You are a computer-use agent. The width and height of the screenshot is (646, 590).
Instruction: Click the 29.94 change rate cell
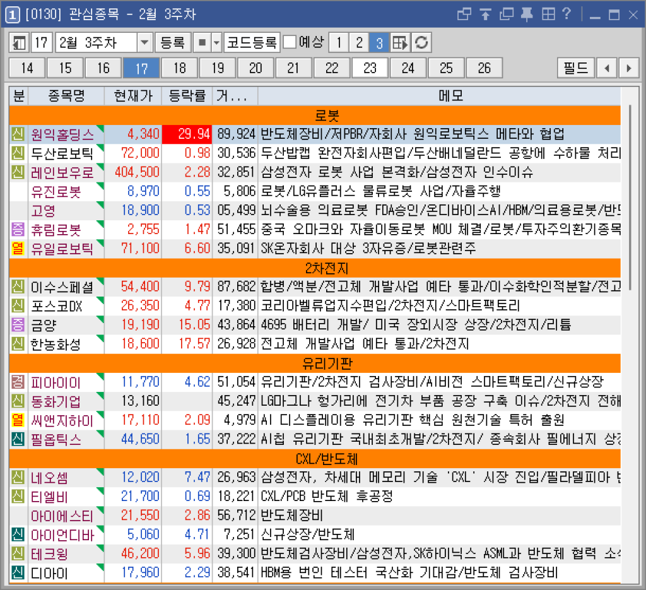[187, 134]
